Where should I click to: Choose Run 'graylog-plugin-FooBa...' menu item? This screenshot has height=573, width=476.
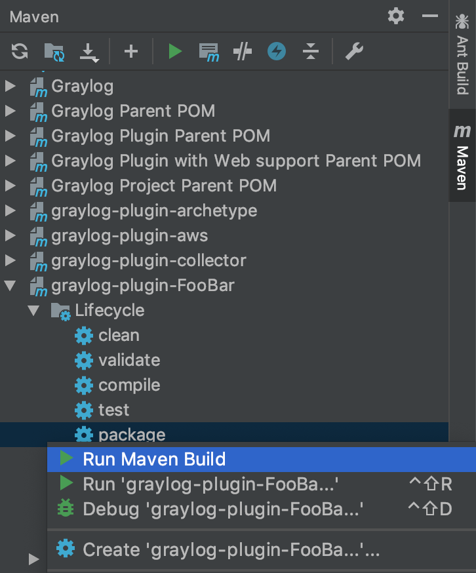pyautogui.click(x=262, y=484)
